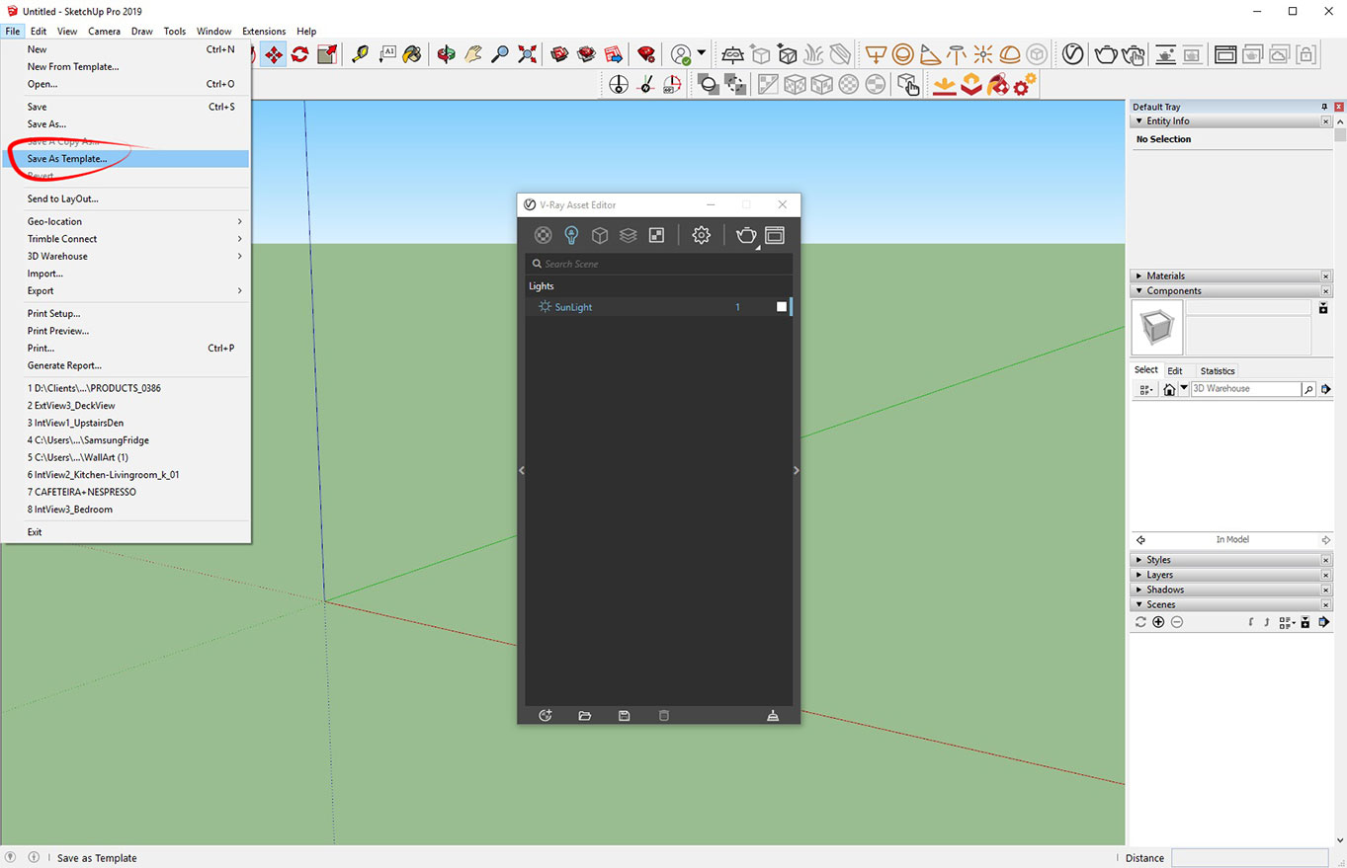1347x868 pixels.
Task: Select the Orbit tool
Action: [447, 54]
